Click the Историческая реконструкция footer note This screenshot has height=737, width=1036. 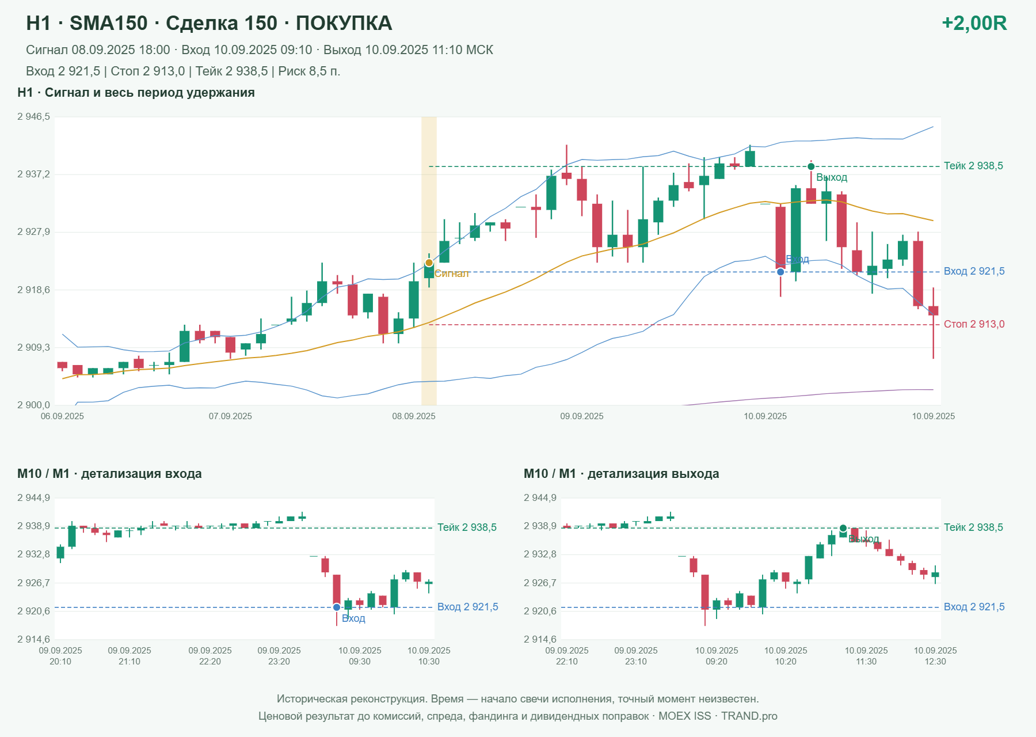518,699
